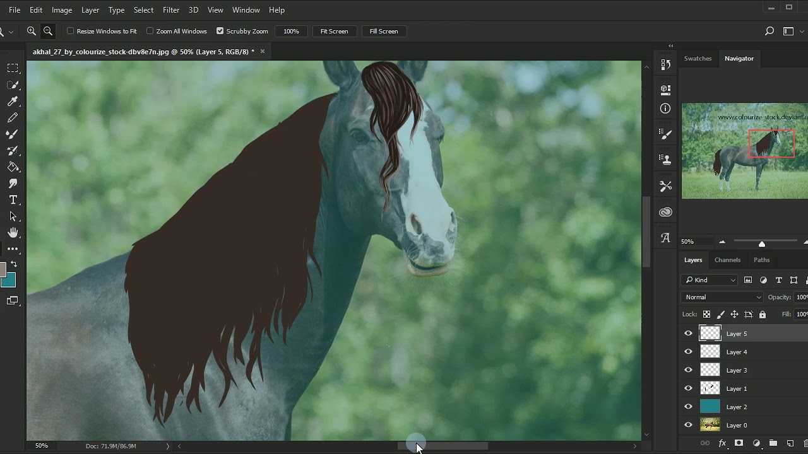Open the Normal blend mode dropdown
Image resolution: width=808 pixels, height=454 pixels.
(x=722, y=297)
